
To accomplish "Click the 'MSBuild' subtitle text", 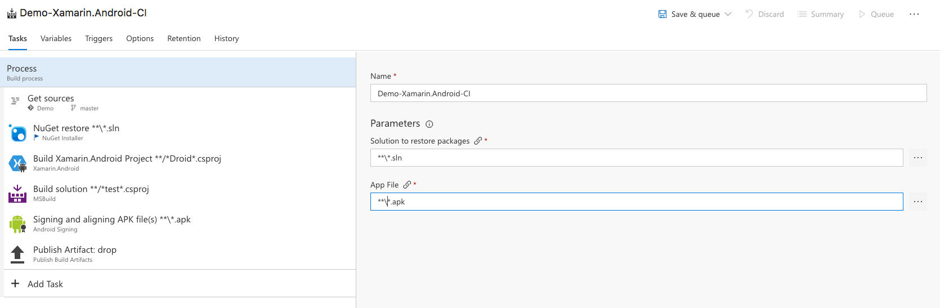I will pyautogui.click(x=44, y=199).
